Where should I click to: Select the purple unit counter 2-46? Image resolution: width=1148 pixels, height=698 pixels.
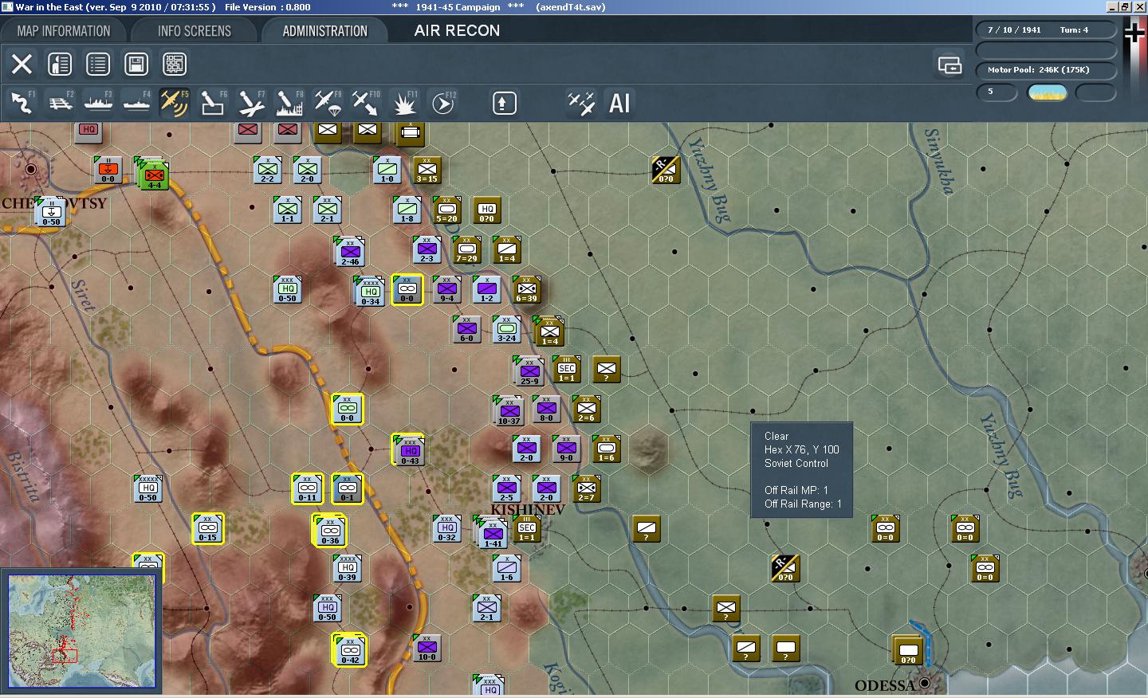tap(350, 252)
